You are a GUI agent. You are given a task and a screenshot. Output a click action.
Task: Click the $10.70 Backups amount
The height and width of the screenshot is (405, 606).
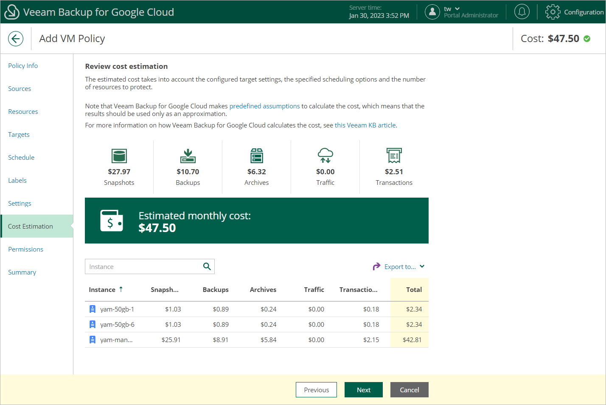click(x=188, y=172)
